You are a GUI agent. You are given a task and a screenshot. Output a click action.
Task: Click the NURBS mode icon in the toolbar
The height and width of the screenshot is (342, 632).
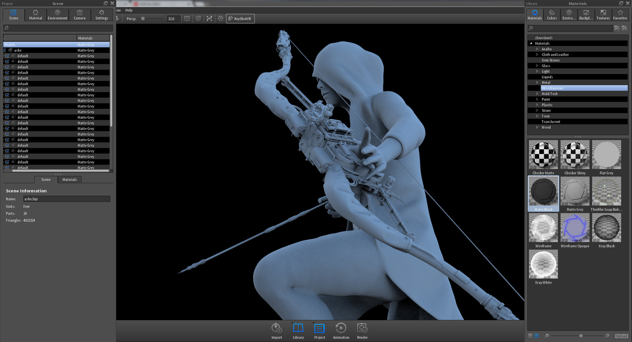209,19
